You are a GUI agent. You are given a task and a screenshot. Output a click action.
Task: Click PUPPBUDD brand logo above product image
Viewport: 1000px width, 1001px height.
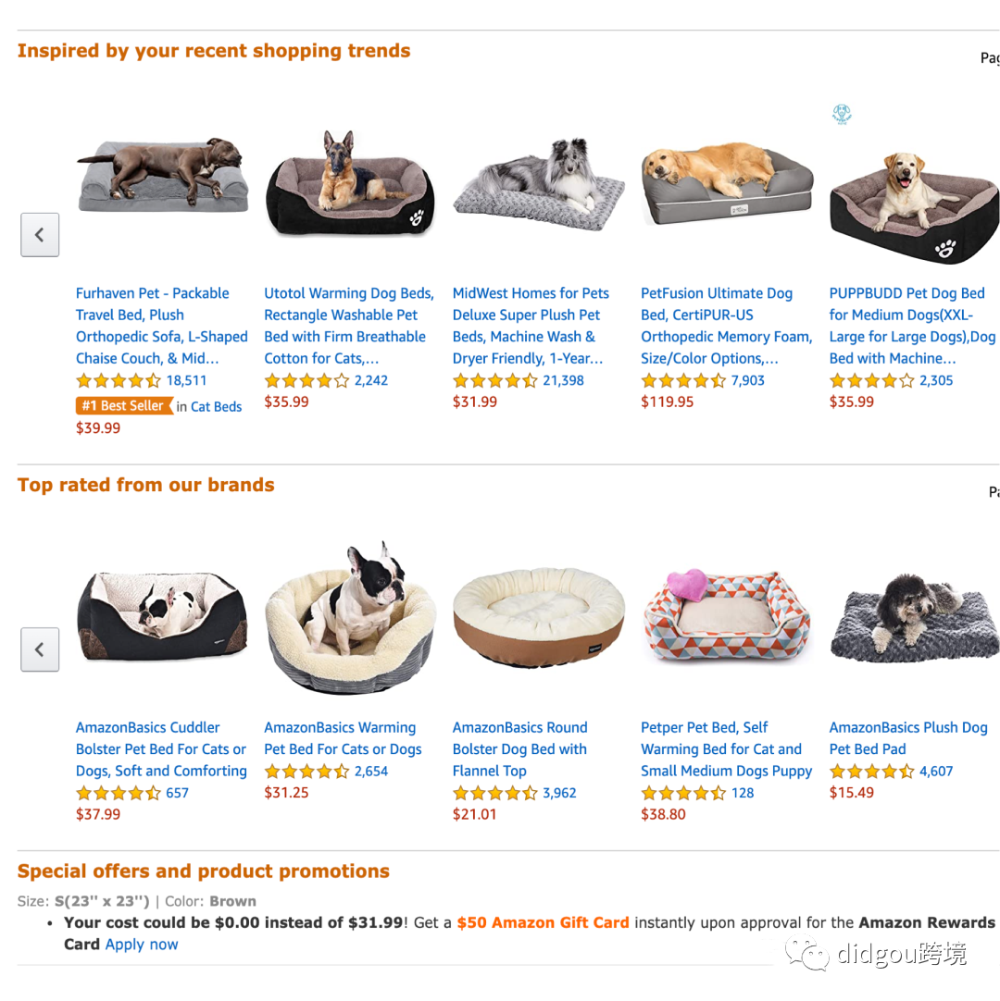842,115
